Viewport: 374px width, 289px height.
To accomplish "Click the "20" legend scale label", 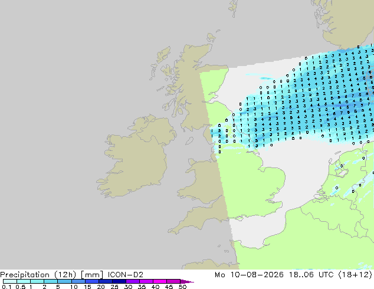I will tap(101, 287).
